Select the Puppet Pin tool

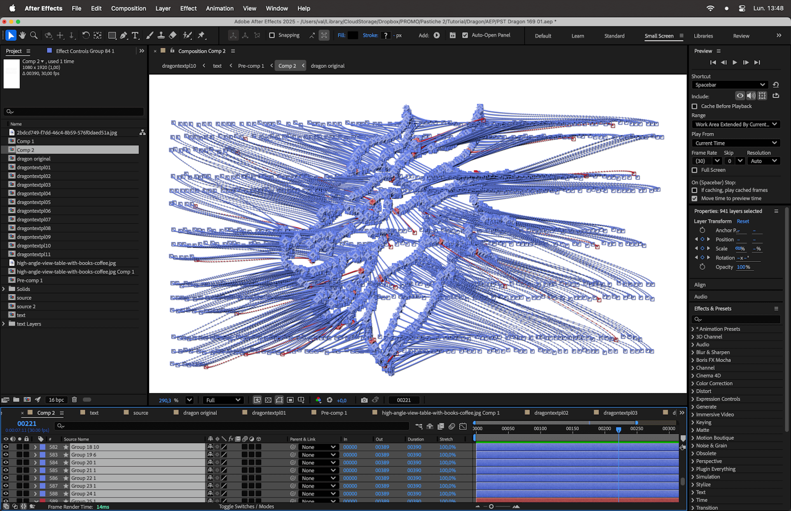[x=201, y=35]
